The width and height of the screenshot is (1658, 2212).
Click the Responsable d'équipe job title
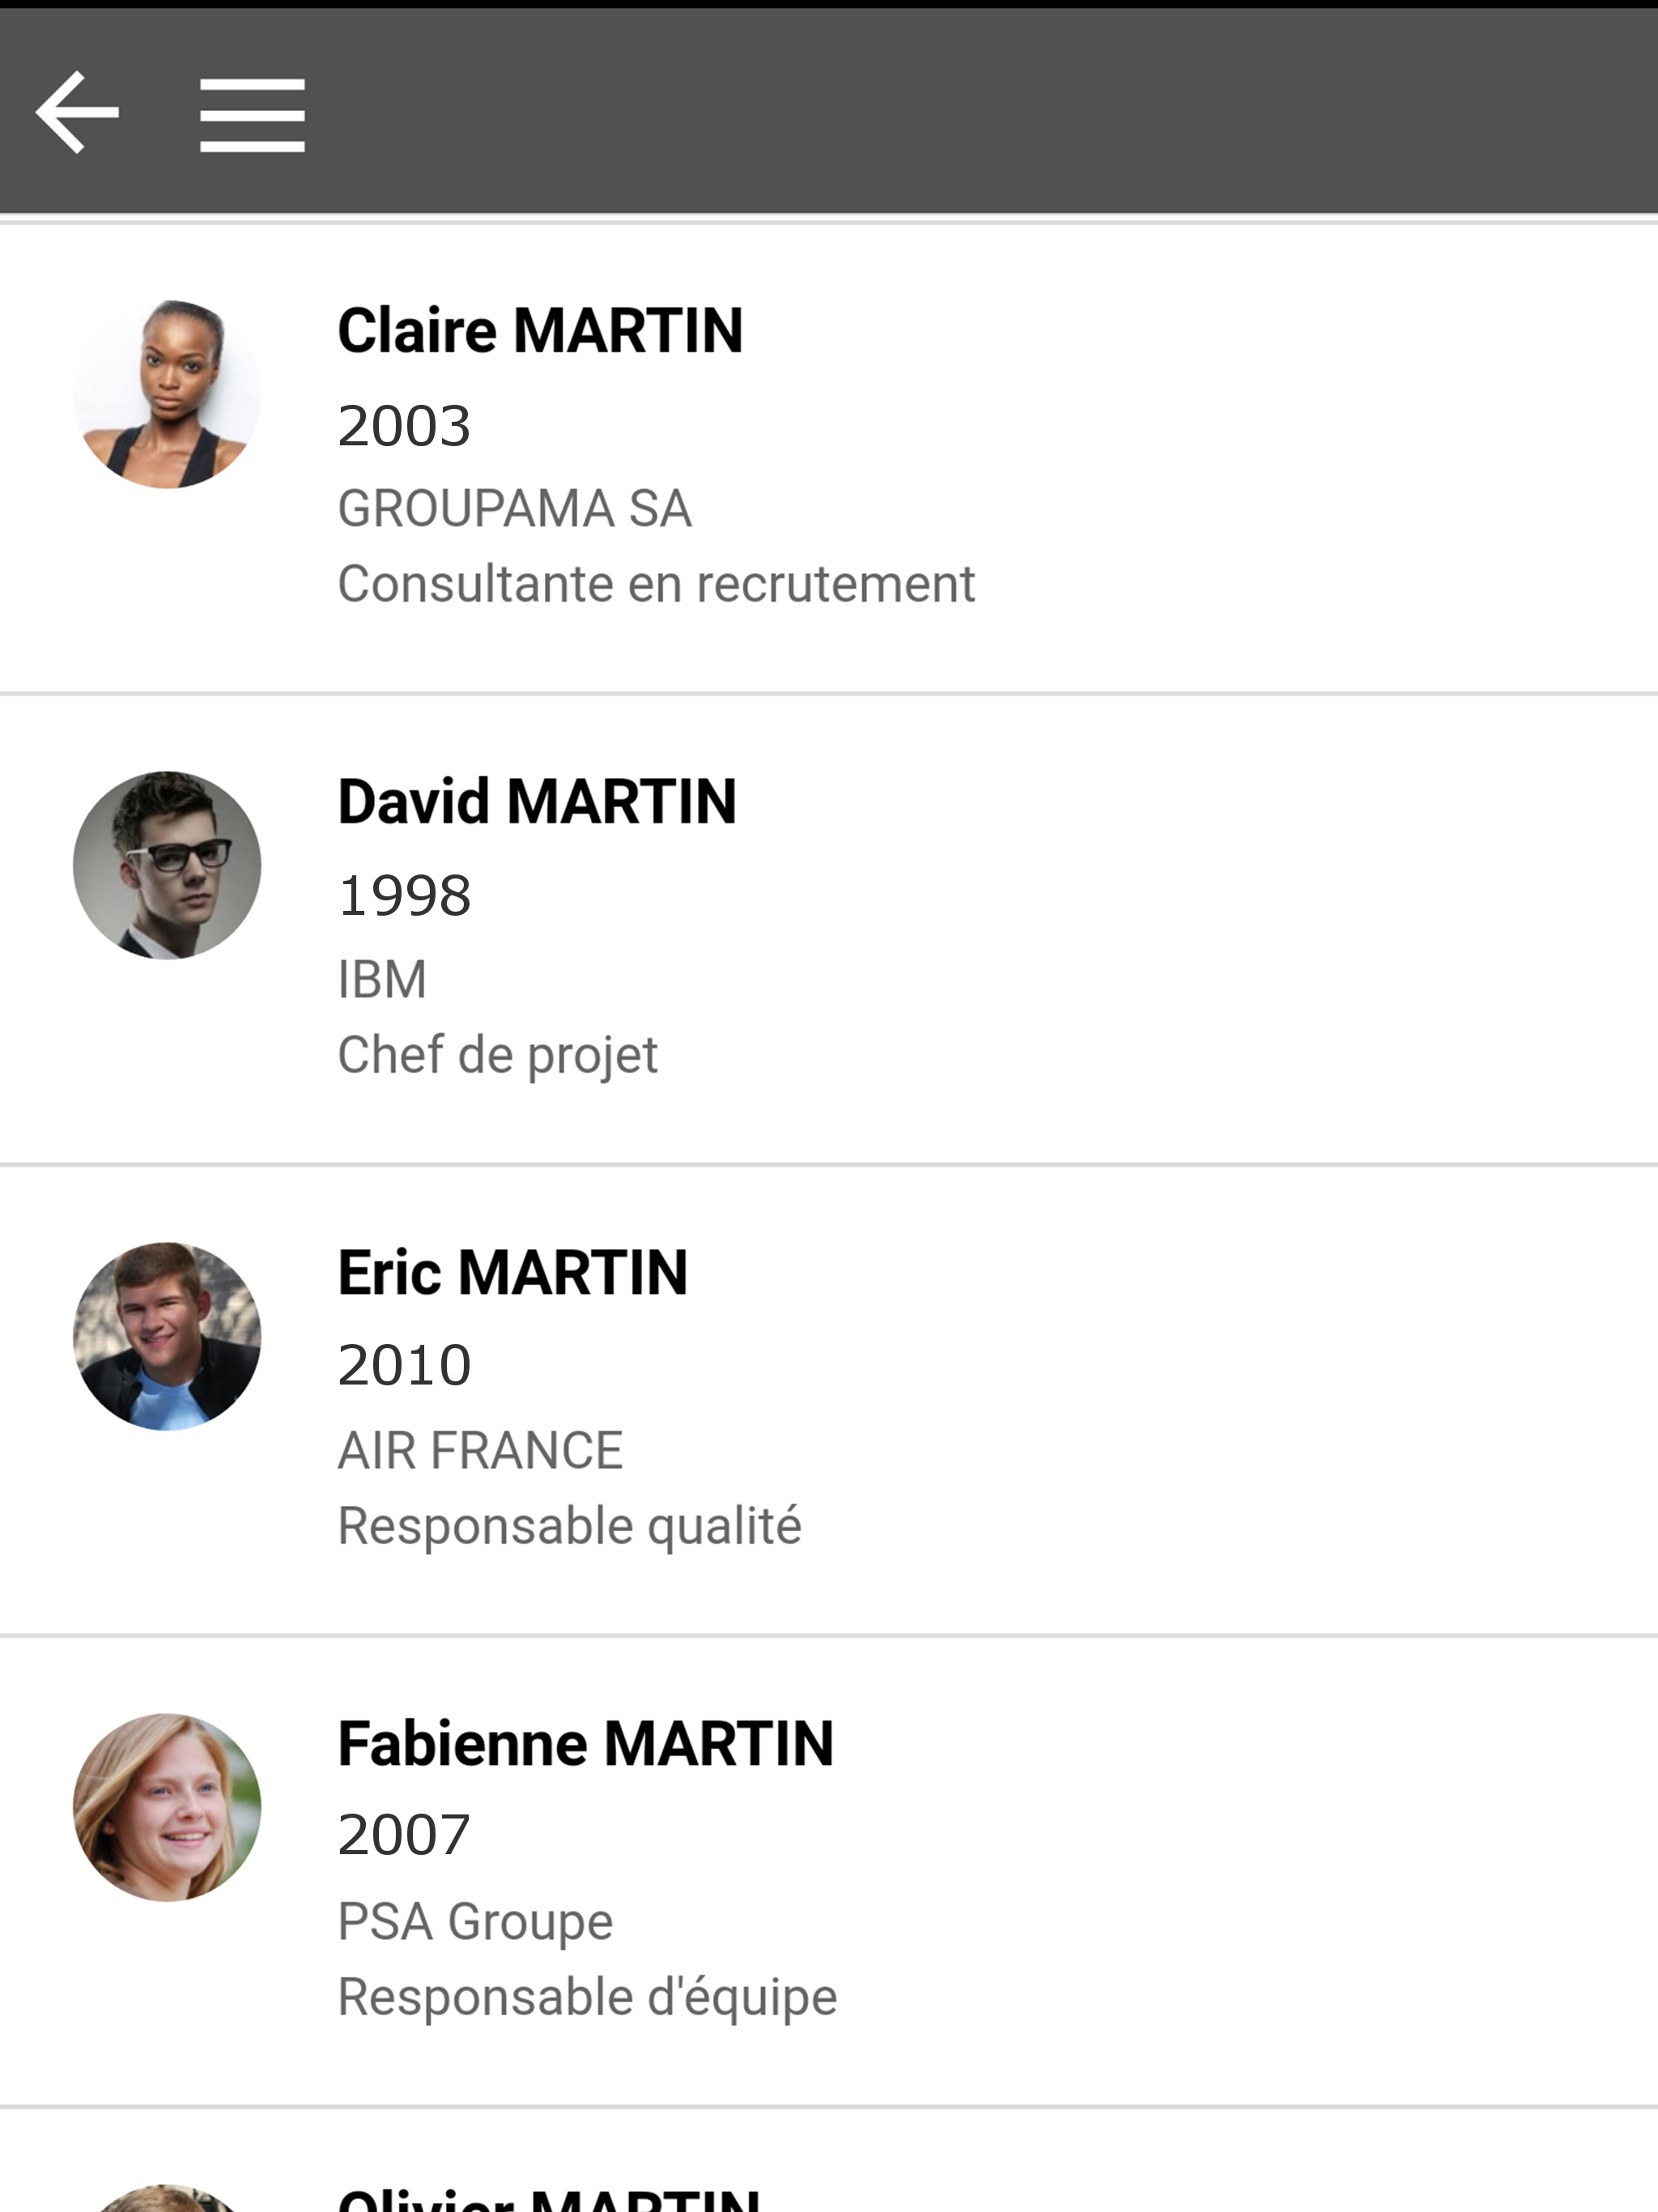pos(587,1998)
